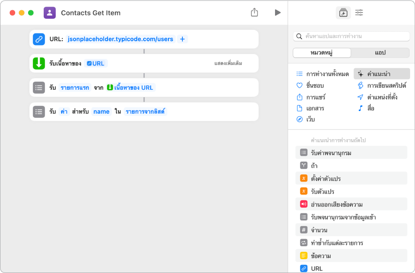Run the shortcut with the play button

(278, 12)
